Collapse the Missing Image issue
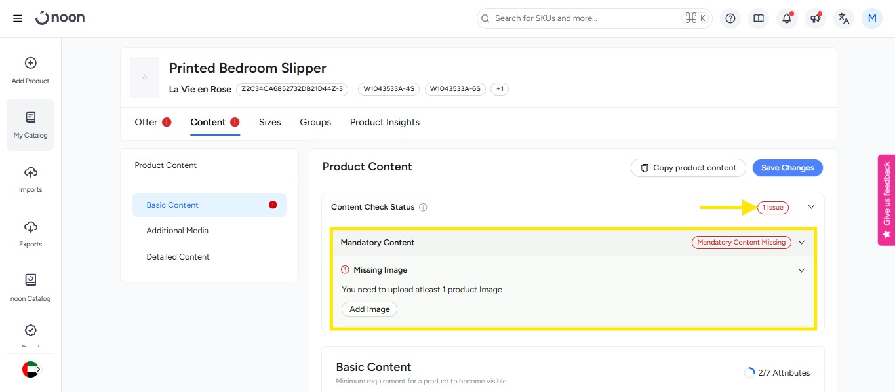This screenshot has width=895, height=392. (801, 270)
